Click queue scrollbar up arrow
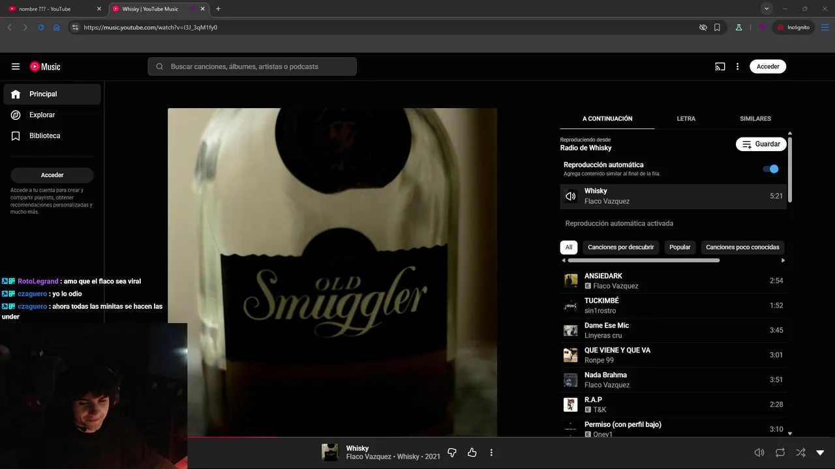Image resolution: width=835 pixels, height=469 pixels. 790,133
